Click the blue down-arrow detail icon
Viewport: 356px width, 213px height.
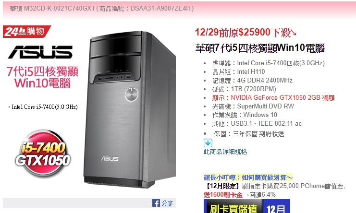point(208,143)
